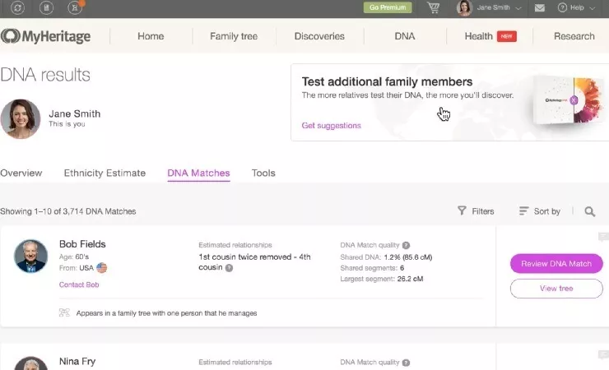Open the Health menu
This screenshot has height=370, width=609.
pyautogui.click(x=478, y=36)
